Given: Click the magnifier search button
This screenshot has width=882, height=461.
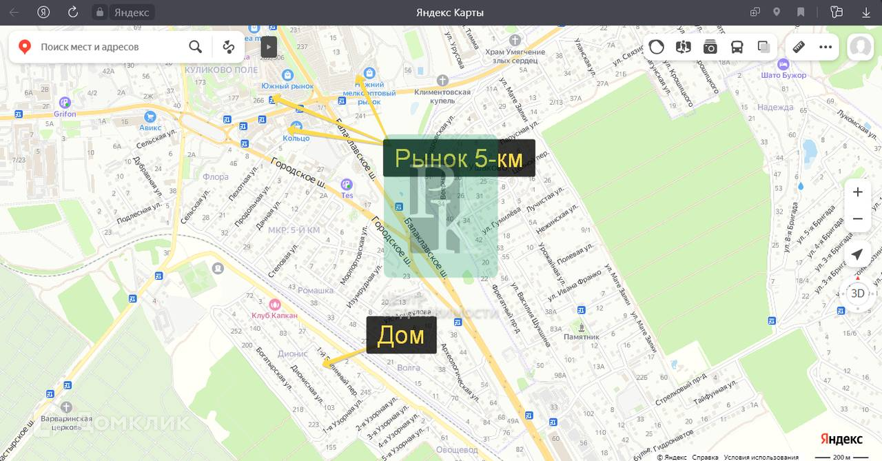Looking at the screenshot, I should pyautogui.click(x=196, y=47).
